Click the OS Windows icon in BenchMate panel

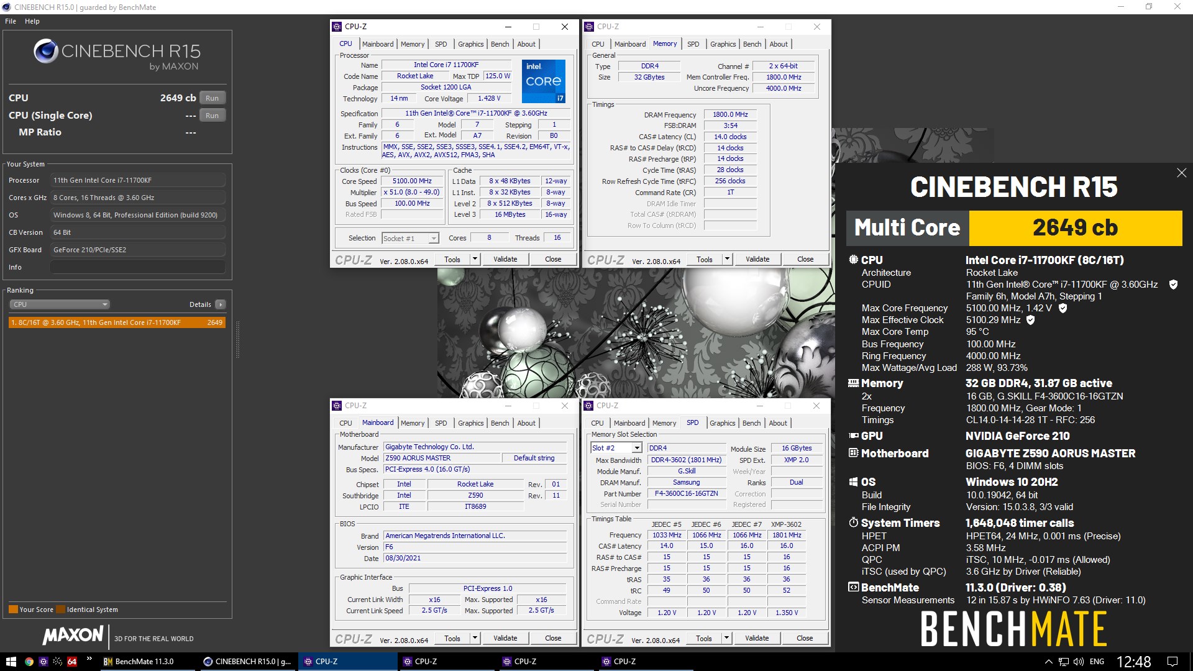[854, 482]
